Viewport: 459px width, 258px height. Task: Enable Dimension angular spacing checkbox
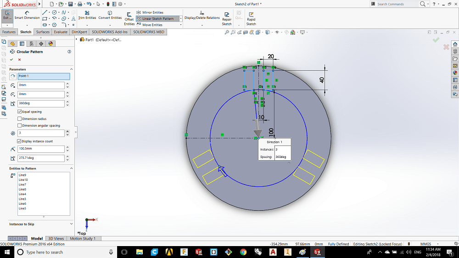[x=20, y=125]
